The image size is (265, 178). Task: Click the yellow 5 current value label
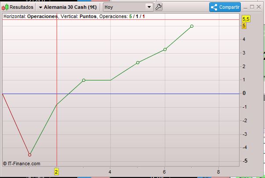click(244, 25)
